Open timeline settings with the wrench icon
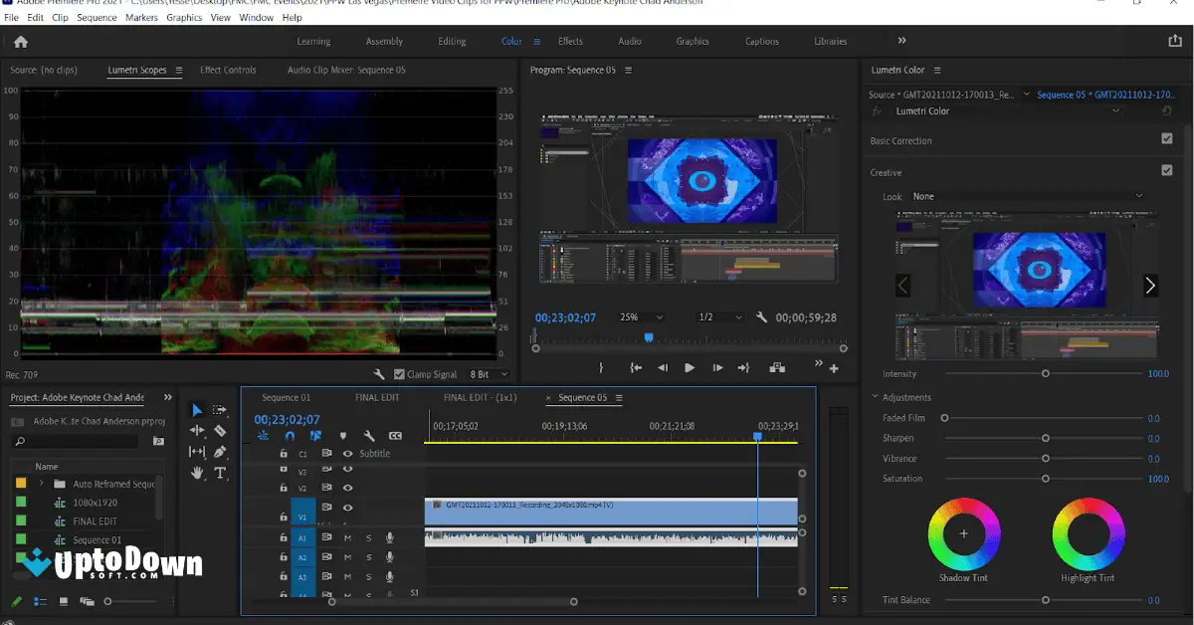Viewport: 1194px width, 625px height. (370, 436)
